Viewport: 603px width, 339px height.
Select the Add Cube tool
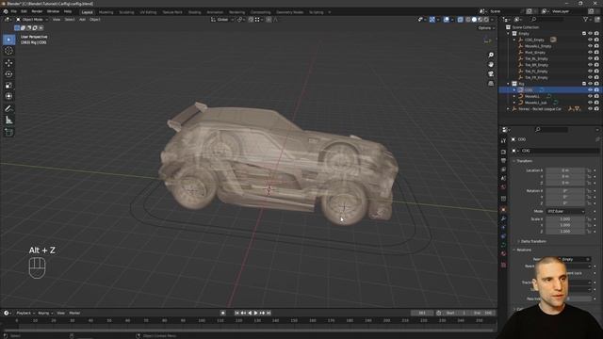tap(8, 132)
